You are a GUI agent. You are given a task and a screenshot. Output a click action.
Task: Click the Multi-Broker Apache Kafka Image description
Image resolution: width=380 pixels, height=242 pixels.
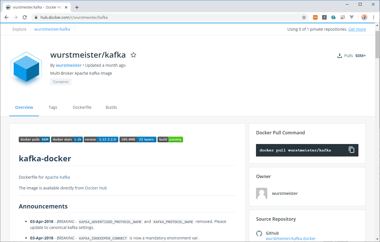click(x=81, y=73)
